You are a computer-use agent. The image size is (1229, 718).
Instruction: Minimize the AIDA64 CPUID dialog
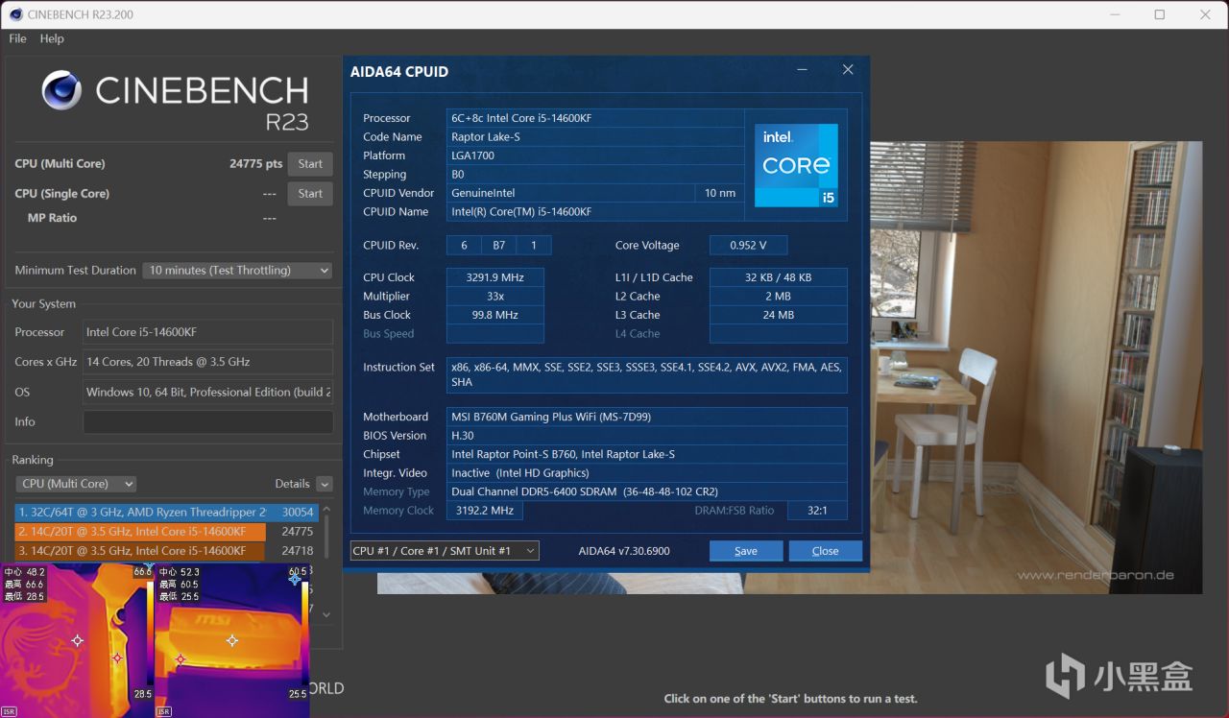pyautogui.click(x=802, y=70)
